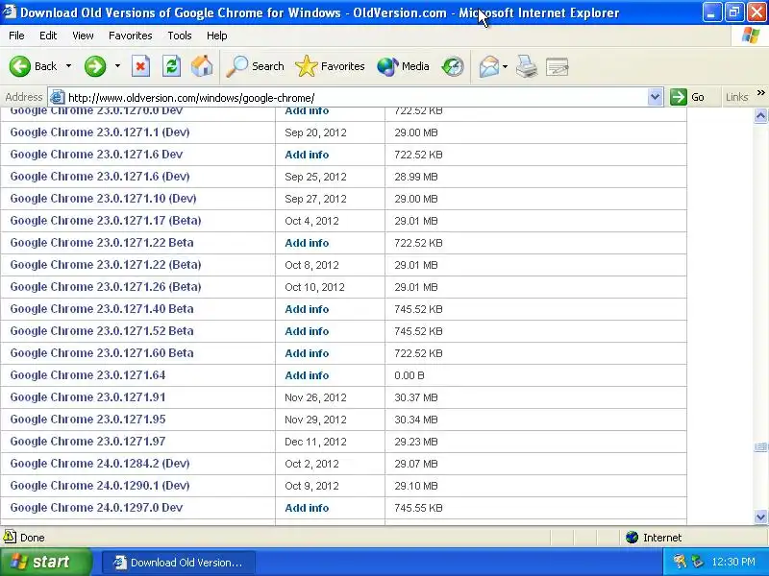The height and width of the screenshot is (576, 769).
Task: Open the File menu
Action: pos(16,36)
